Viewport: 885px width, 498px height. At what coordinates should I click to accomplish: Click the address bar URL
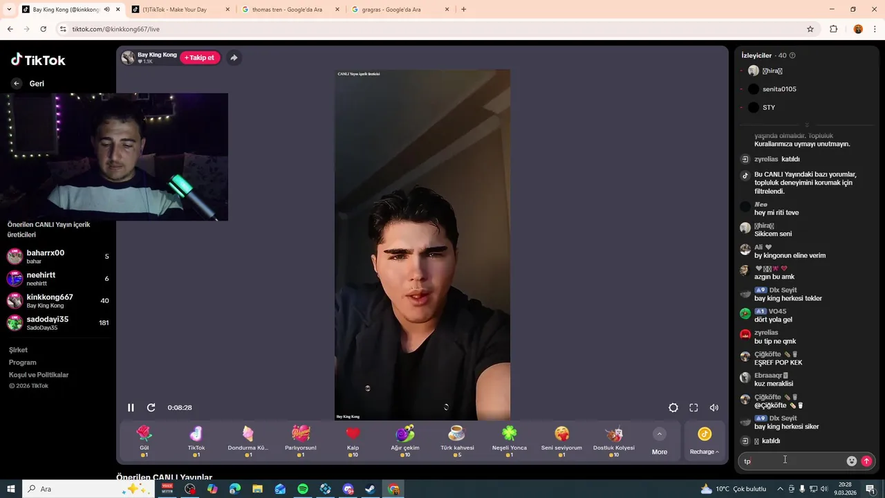tap(115, 29)
